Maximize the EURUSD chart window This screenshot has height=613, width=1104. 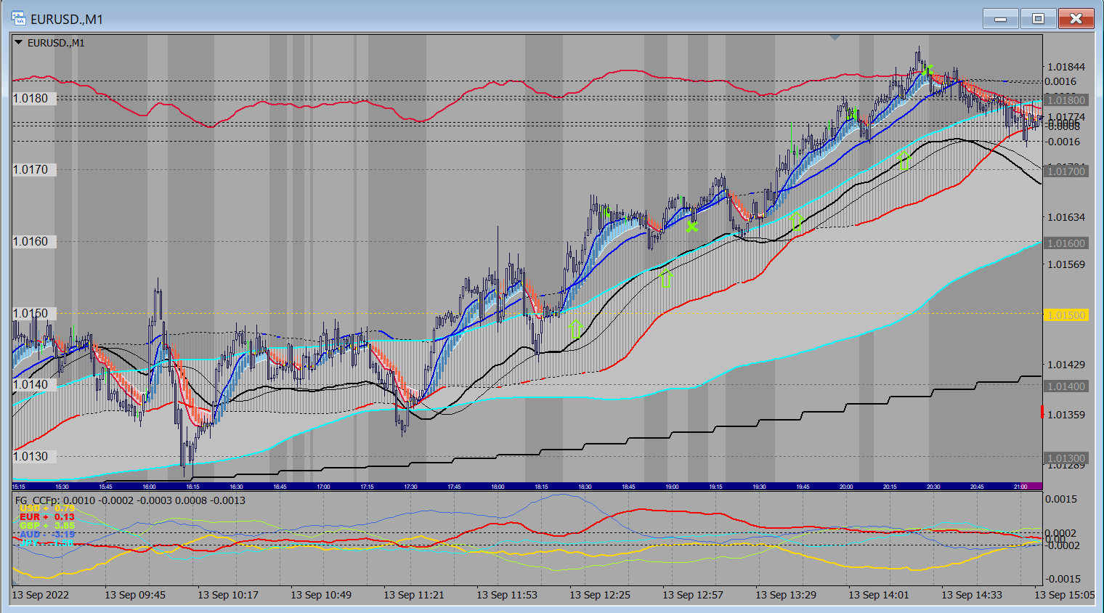coord(1038,19)
